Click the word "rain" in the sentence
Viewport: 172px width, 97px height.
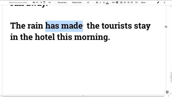35,26
